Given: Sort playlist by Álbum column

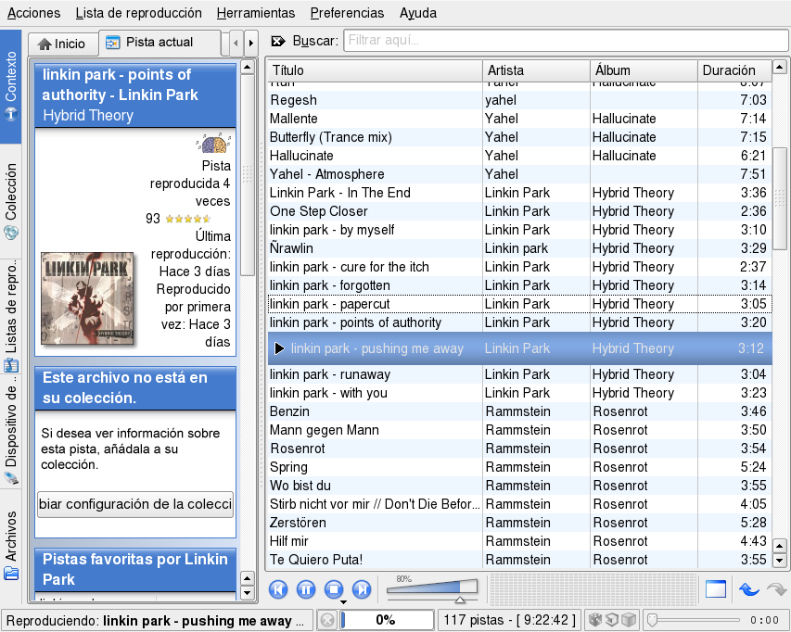Looking at the screenshot, I should tap(644, 70).
